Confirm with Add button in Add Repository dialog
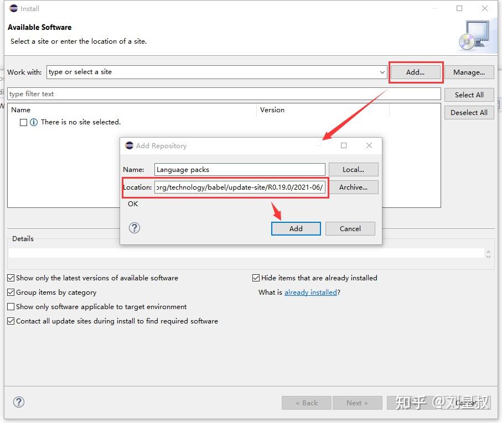This screenshot has height=423, width=502. pyautogui.click(x=296, y=228)
